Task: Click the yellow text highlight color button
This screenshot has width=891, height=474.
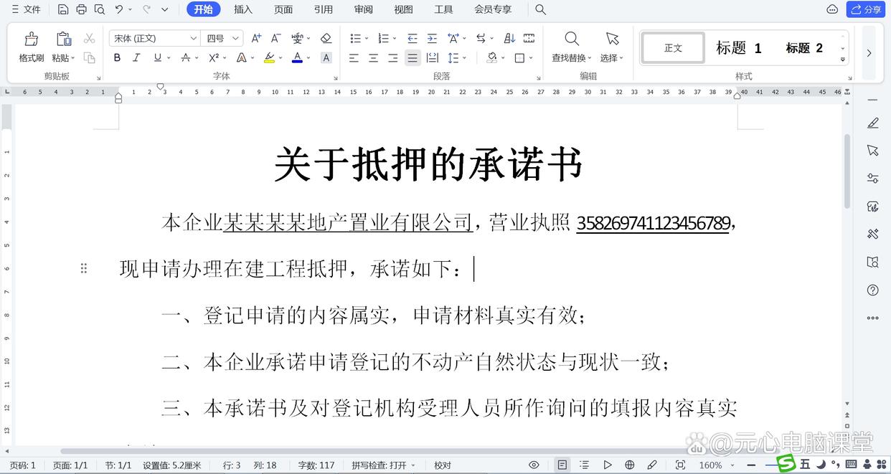Action: 269,57
